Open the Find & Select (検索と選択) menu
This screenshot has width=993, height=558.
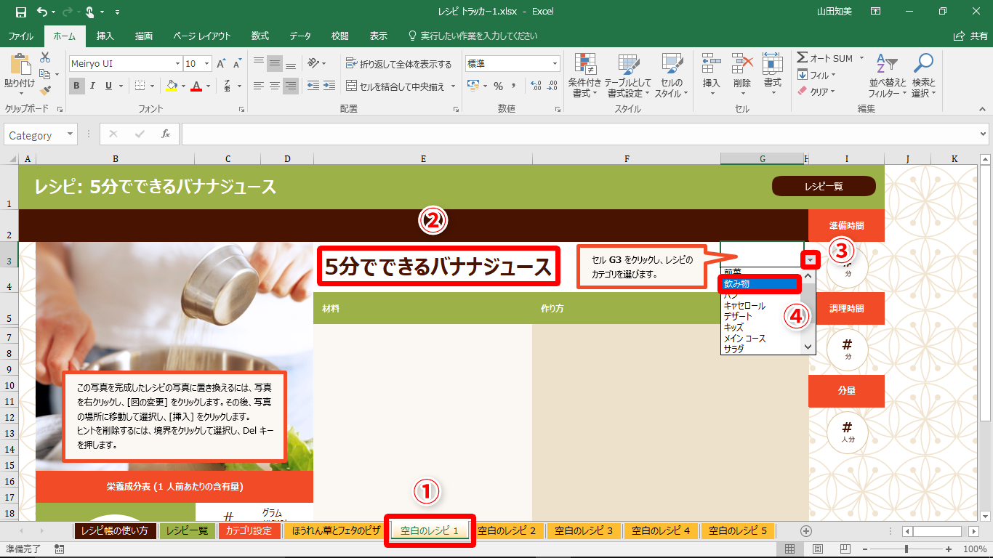[923, 75]
